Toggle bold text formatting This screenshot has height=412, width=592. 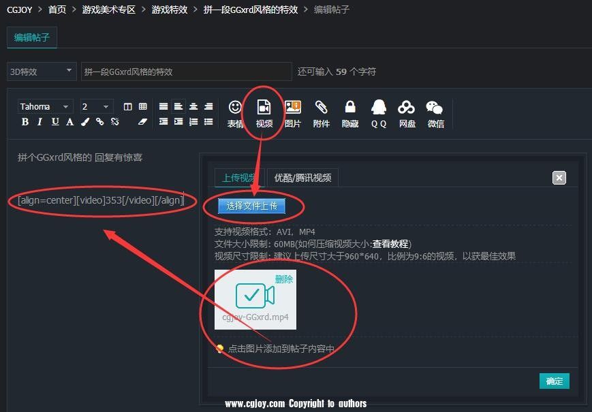click(x=25, y=122)
